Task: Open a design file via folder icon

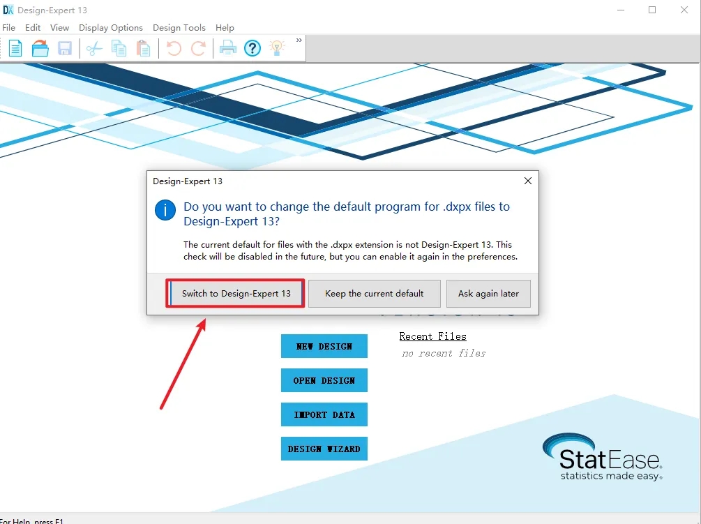Action: [x=40, y=48]
